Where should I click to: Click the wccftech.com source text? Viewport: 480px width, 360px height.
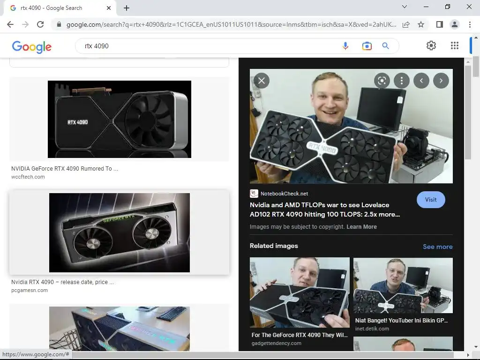(28, 177)
